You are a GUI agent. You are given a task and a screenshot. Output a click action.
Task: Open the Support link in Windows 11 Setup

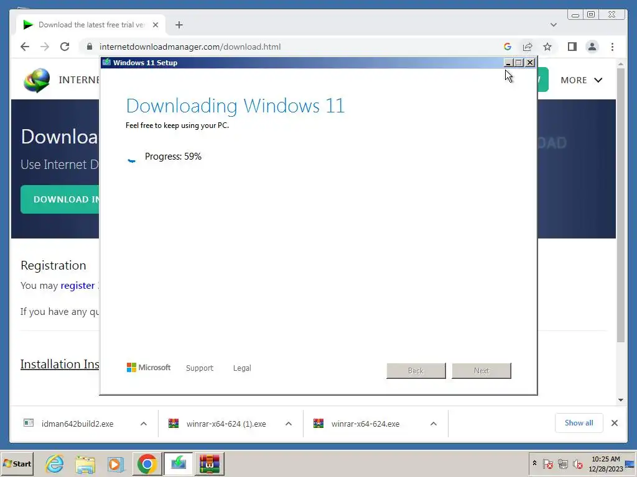pos(200,368)
